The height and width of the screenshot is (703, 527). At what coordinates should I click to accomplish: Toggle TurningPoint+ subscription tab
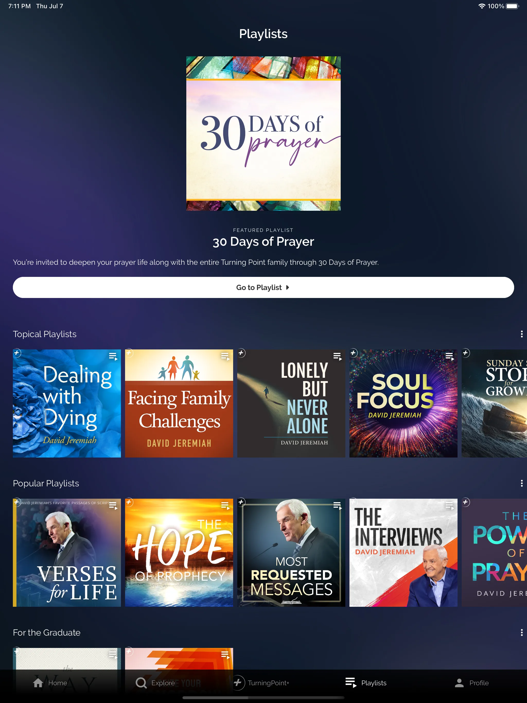click(x=263, y=682)
